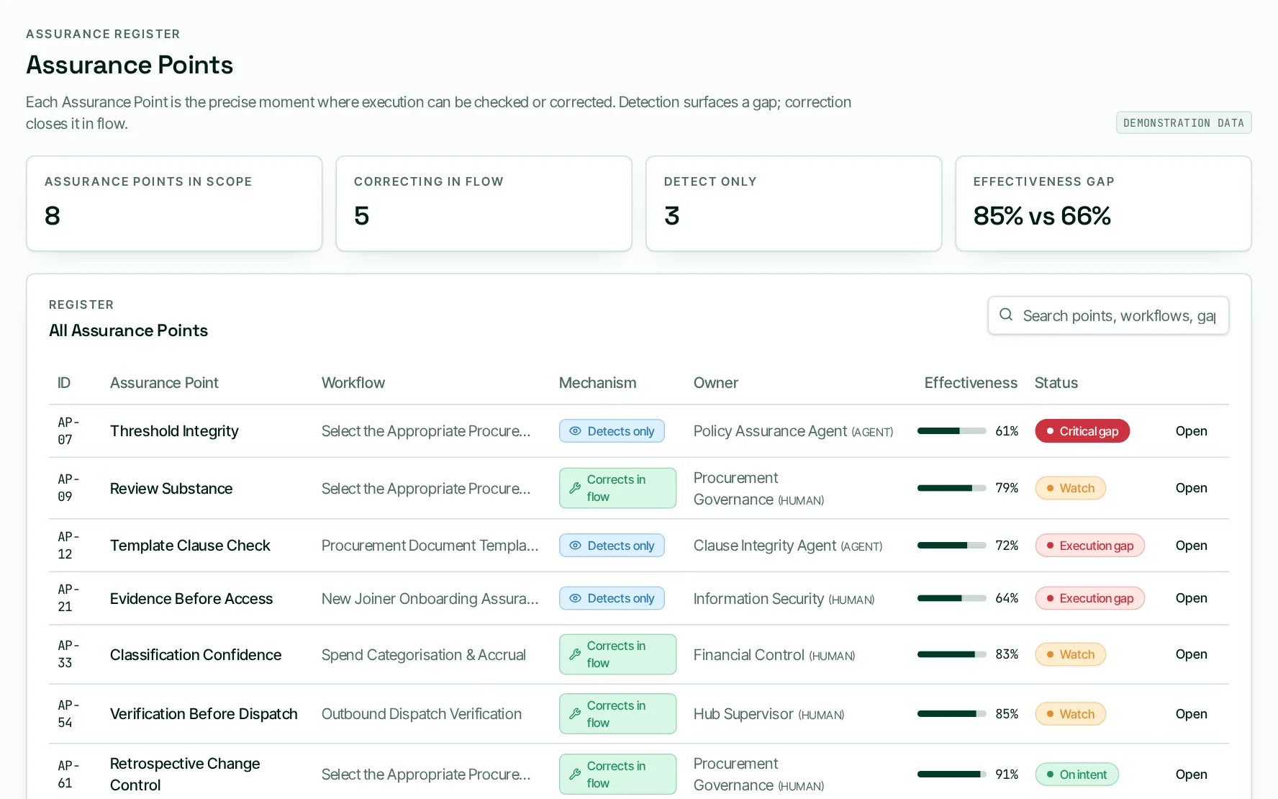Click Watch badge for Review Substance

click(1070, 488)
